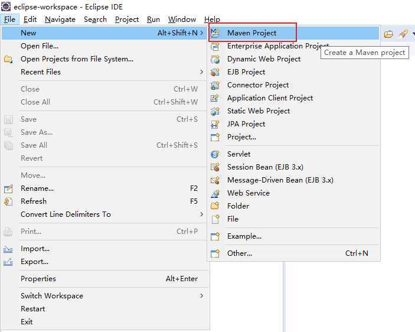The image size is (415, 332).
Task: Select Application Client Project entry
Action: [x=294, y=98]
